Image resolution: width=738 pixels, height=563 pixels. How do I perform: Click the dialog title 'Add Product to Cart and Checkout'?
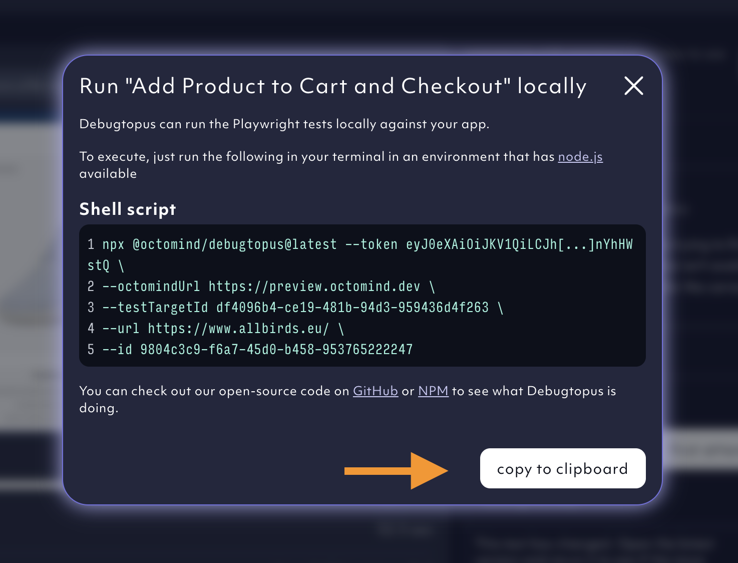click(x=333, y=86)
